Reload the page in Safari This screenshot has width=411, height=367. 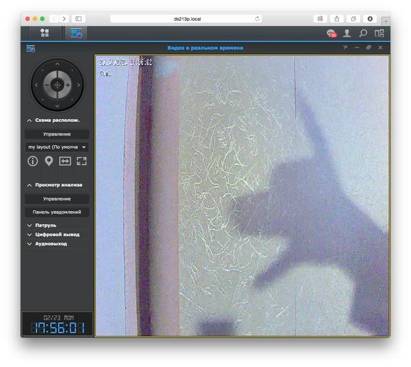[x=257, y=19]
